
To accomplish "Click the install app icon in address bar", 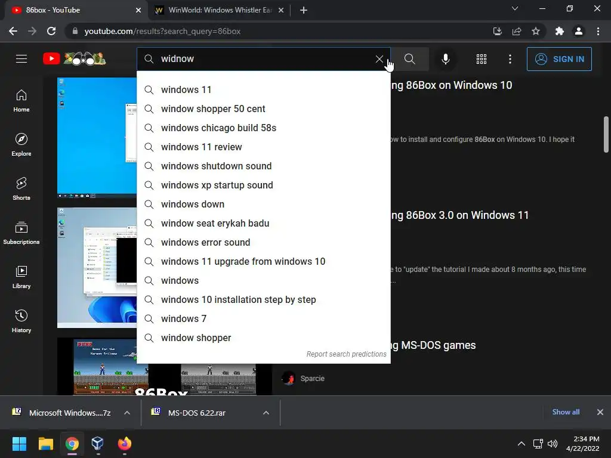I will coord(498,31).
